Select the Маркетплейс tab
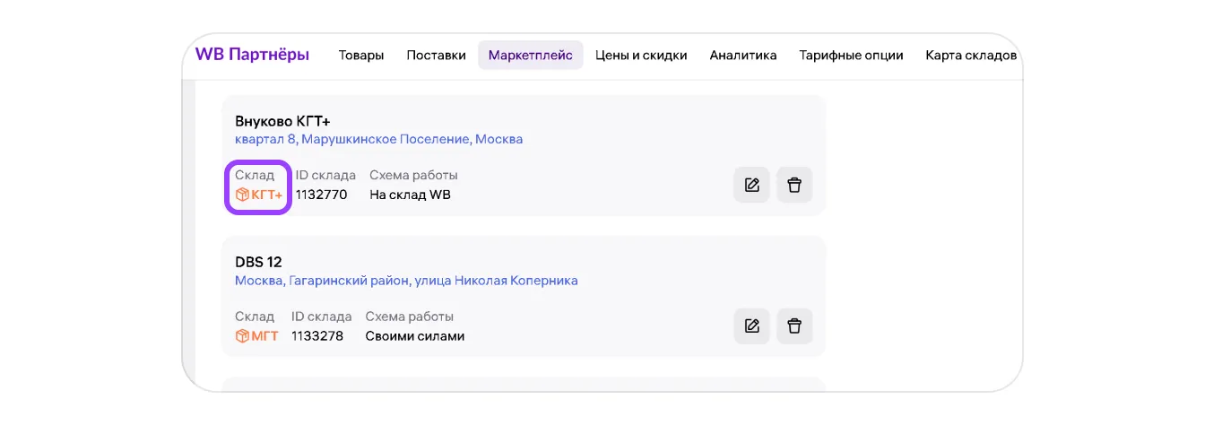Screen dimensions: 1205x425 [x=530, y=56]
